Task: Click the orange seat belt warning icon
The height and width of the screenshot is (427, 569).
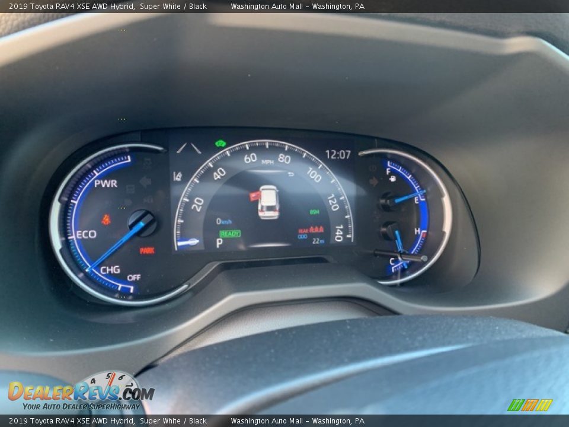Action: 106,219
